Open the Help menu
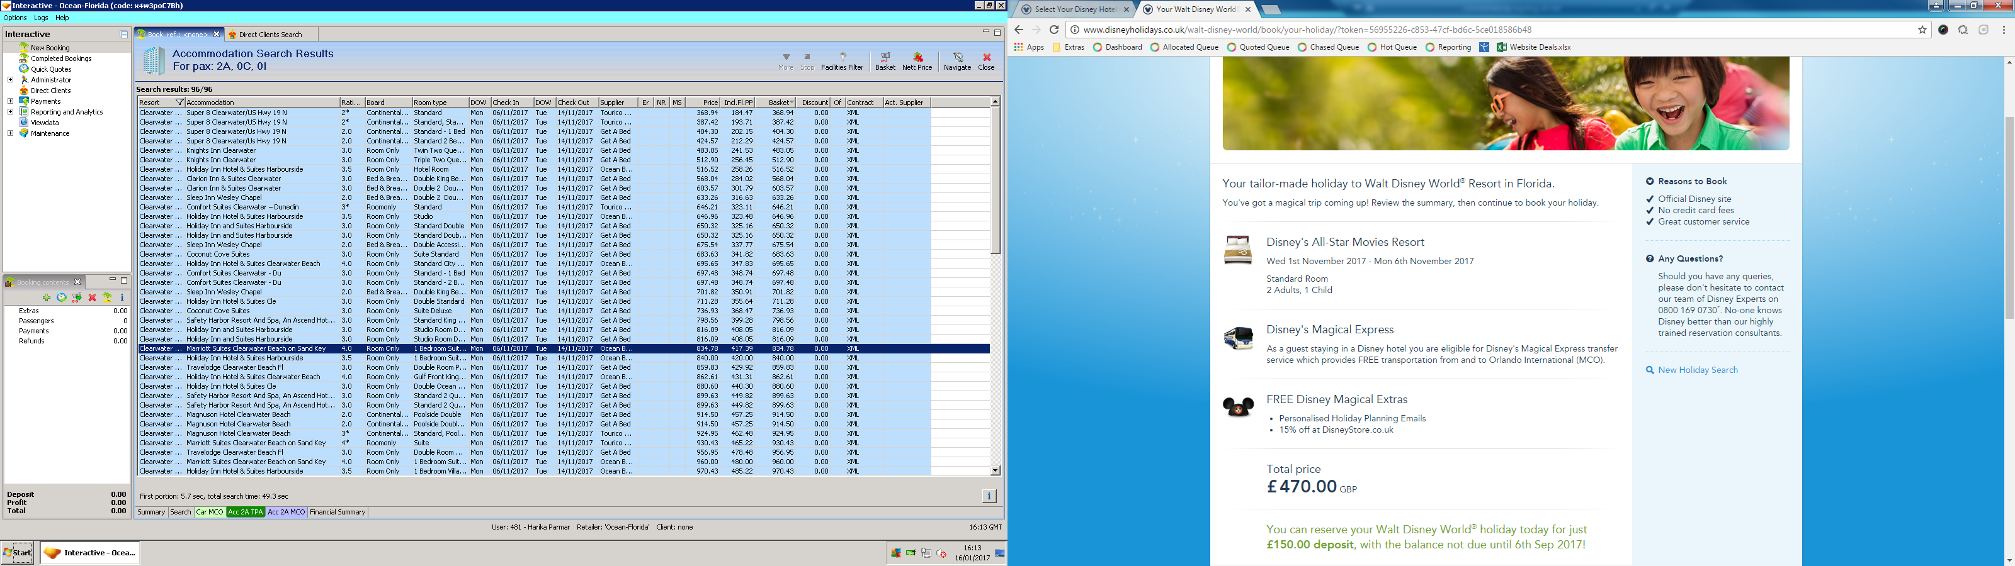 tap(62, 18)
